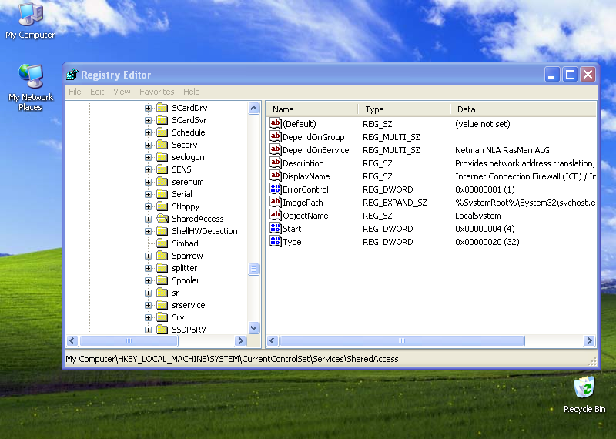616x439 pixels.
Task: Click tree pane horizontal scroll right arrow
Action: (x=240, y=340)
